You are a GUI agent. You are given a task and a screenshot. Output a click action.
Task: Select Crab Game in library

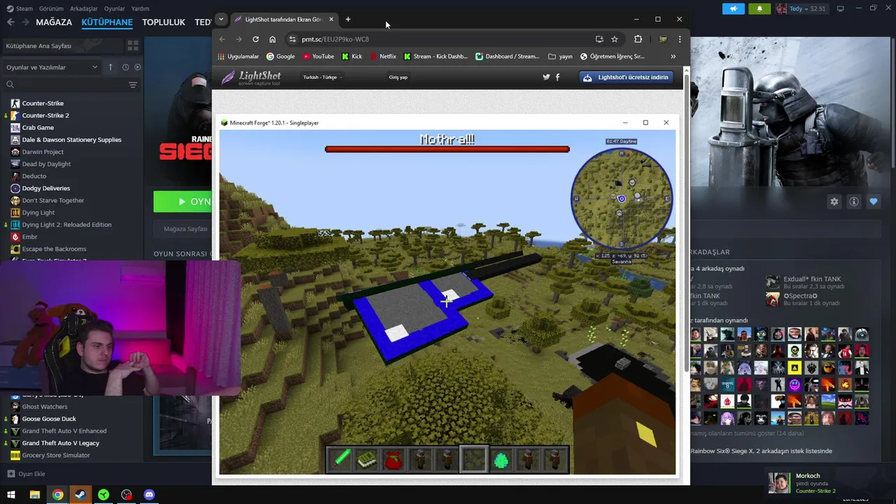pos(38,127)
